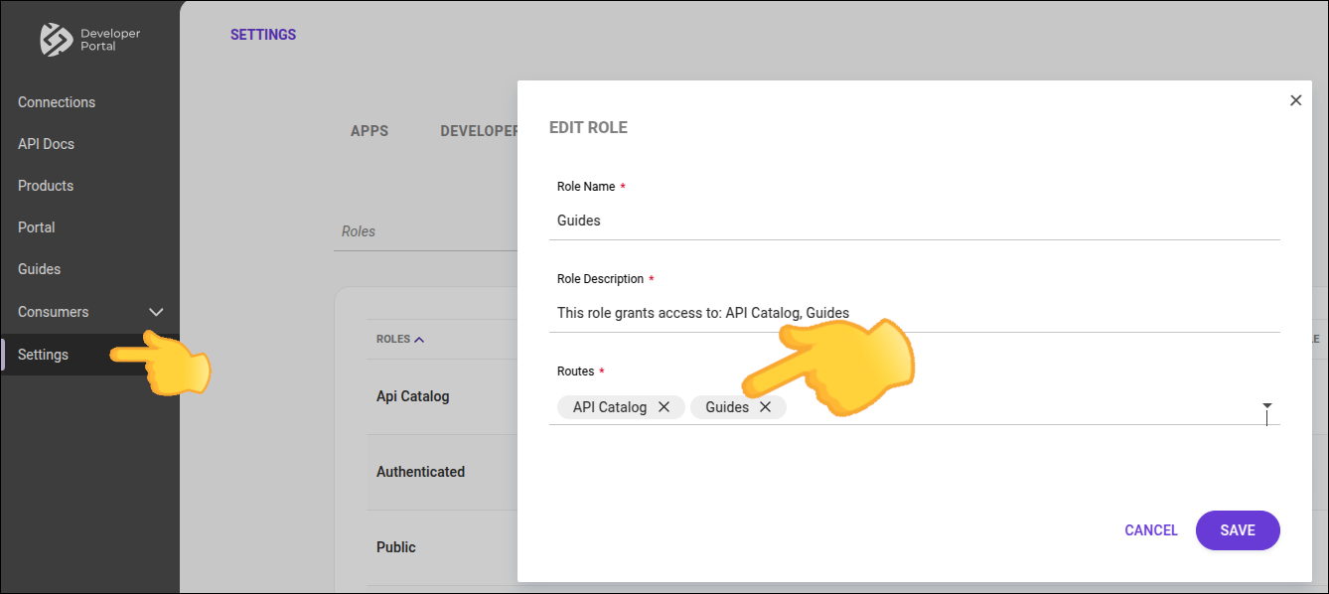Click the Role Name input field
The width and height of the screenshot is (1329, 594).
(894, 220)
